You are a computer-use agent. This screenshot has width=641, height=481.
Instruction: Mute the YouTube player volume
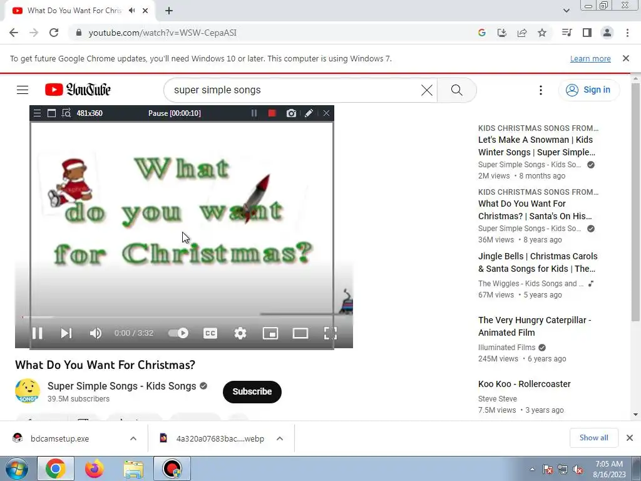click(x=96, y=333)
